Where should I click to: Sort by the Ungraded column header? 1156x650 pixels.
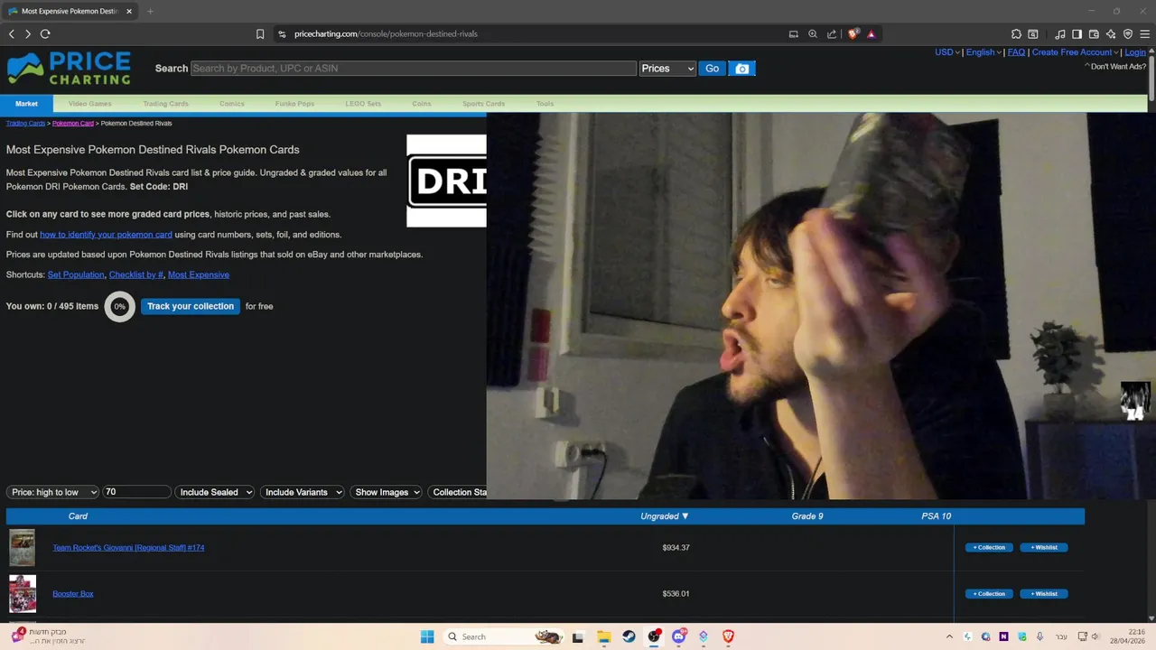click(x=665, y=516)
